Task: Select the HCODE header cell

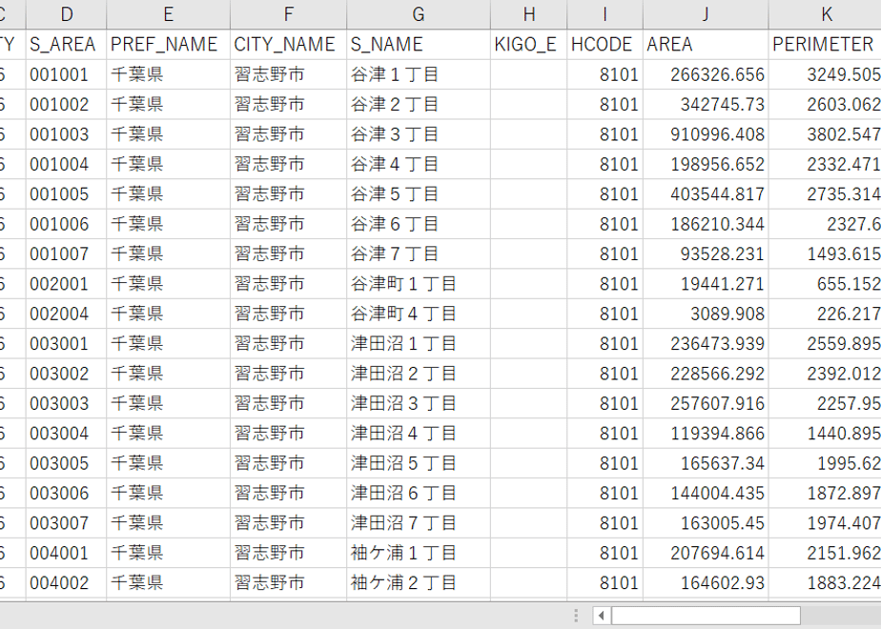Action: click(605, 45)
